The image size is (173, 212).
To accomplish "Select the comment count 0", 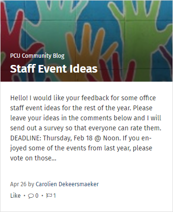I will click(37, 196).
